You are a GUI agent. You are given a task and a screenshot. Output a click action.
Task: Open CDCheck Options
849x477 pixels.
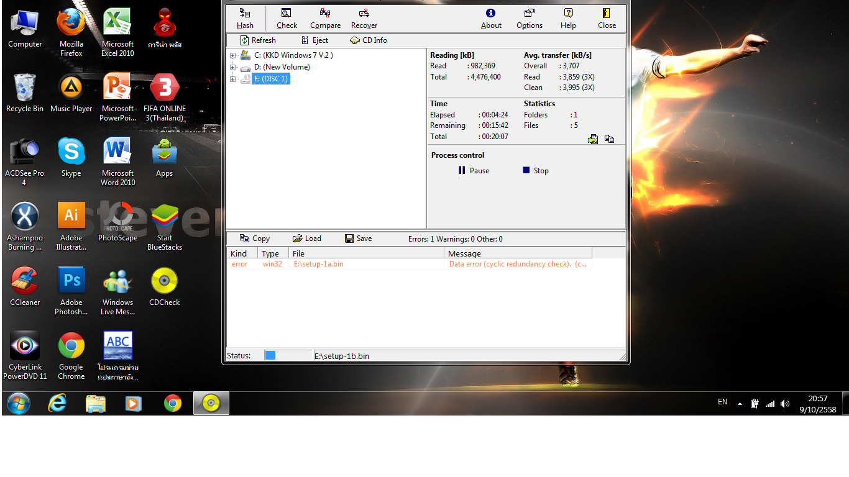pos(529,19)
